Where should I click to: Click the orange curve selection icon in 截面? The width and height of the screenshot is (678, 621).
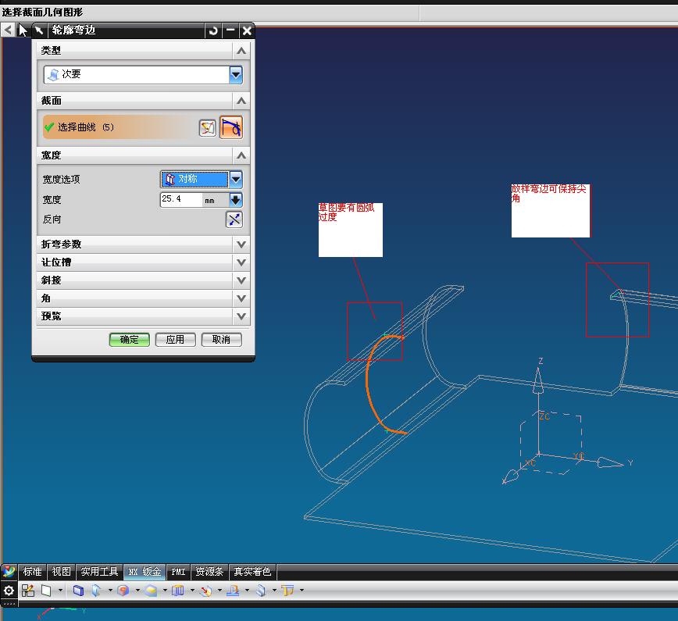tap(231, 127)
